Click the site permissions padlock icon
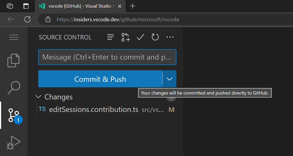Image resolution: width=293 pixels, height=156 pixels. click(48, 19)
